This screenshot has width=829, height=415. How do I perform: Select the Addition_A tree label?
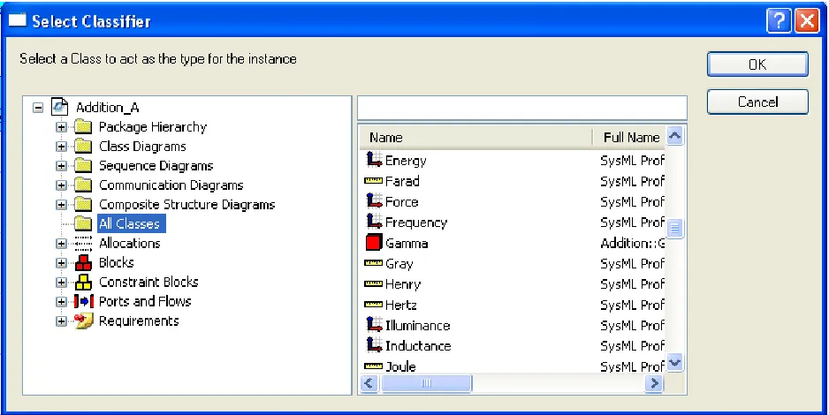107,108
